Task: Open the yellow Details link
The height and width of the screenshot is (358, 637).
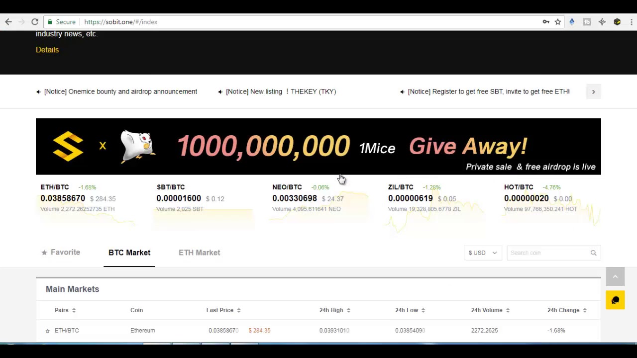Action: point(47,50)
